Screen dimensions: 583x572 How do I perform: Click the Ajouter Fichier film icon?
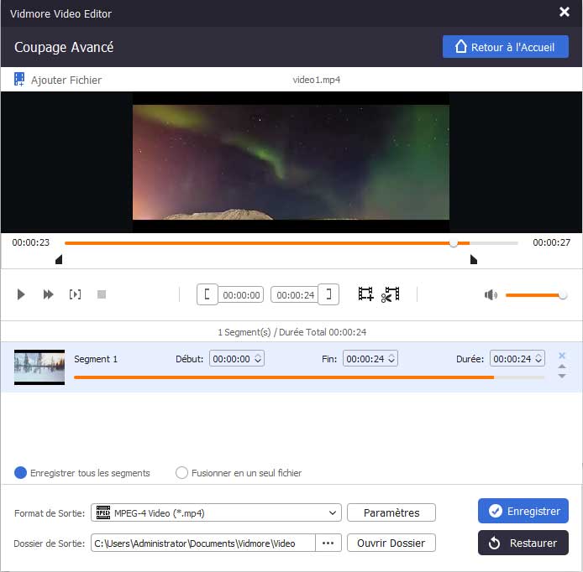click(x=19, y=80)
